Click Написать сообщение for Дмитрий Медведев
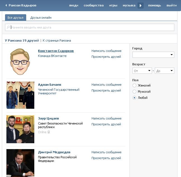This screenshot has width=181, height=177. point(107,152)
